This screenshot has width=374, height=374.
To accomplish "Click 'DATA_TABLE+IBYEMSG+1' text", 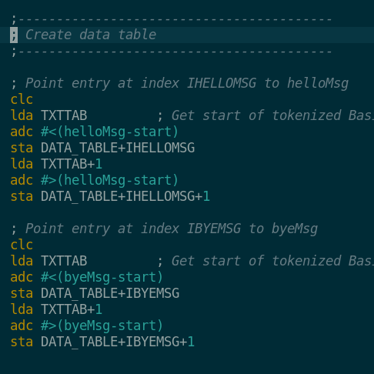I will coord(118,342).
